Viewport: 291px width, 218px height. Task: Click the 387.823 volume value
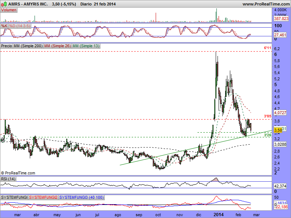pos(281,19)
